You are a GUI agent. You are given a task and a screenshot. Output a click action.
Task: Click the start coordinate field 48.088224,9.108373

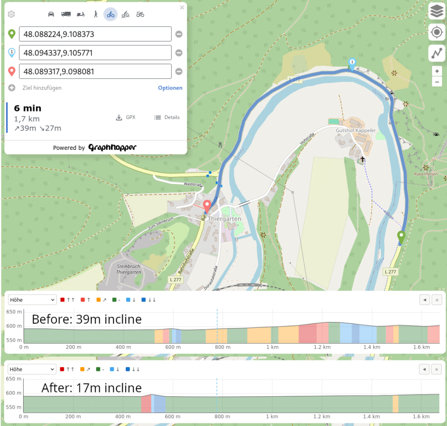pyautogui.click(x=95, y=34)
